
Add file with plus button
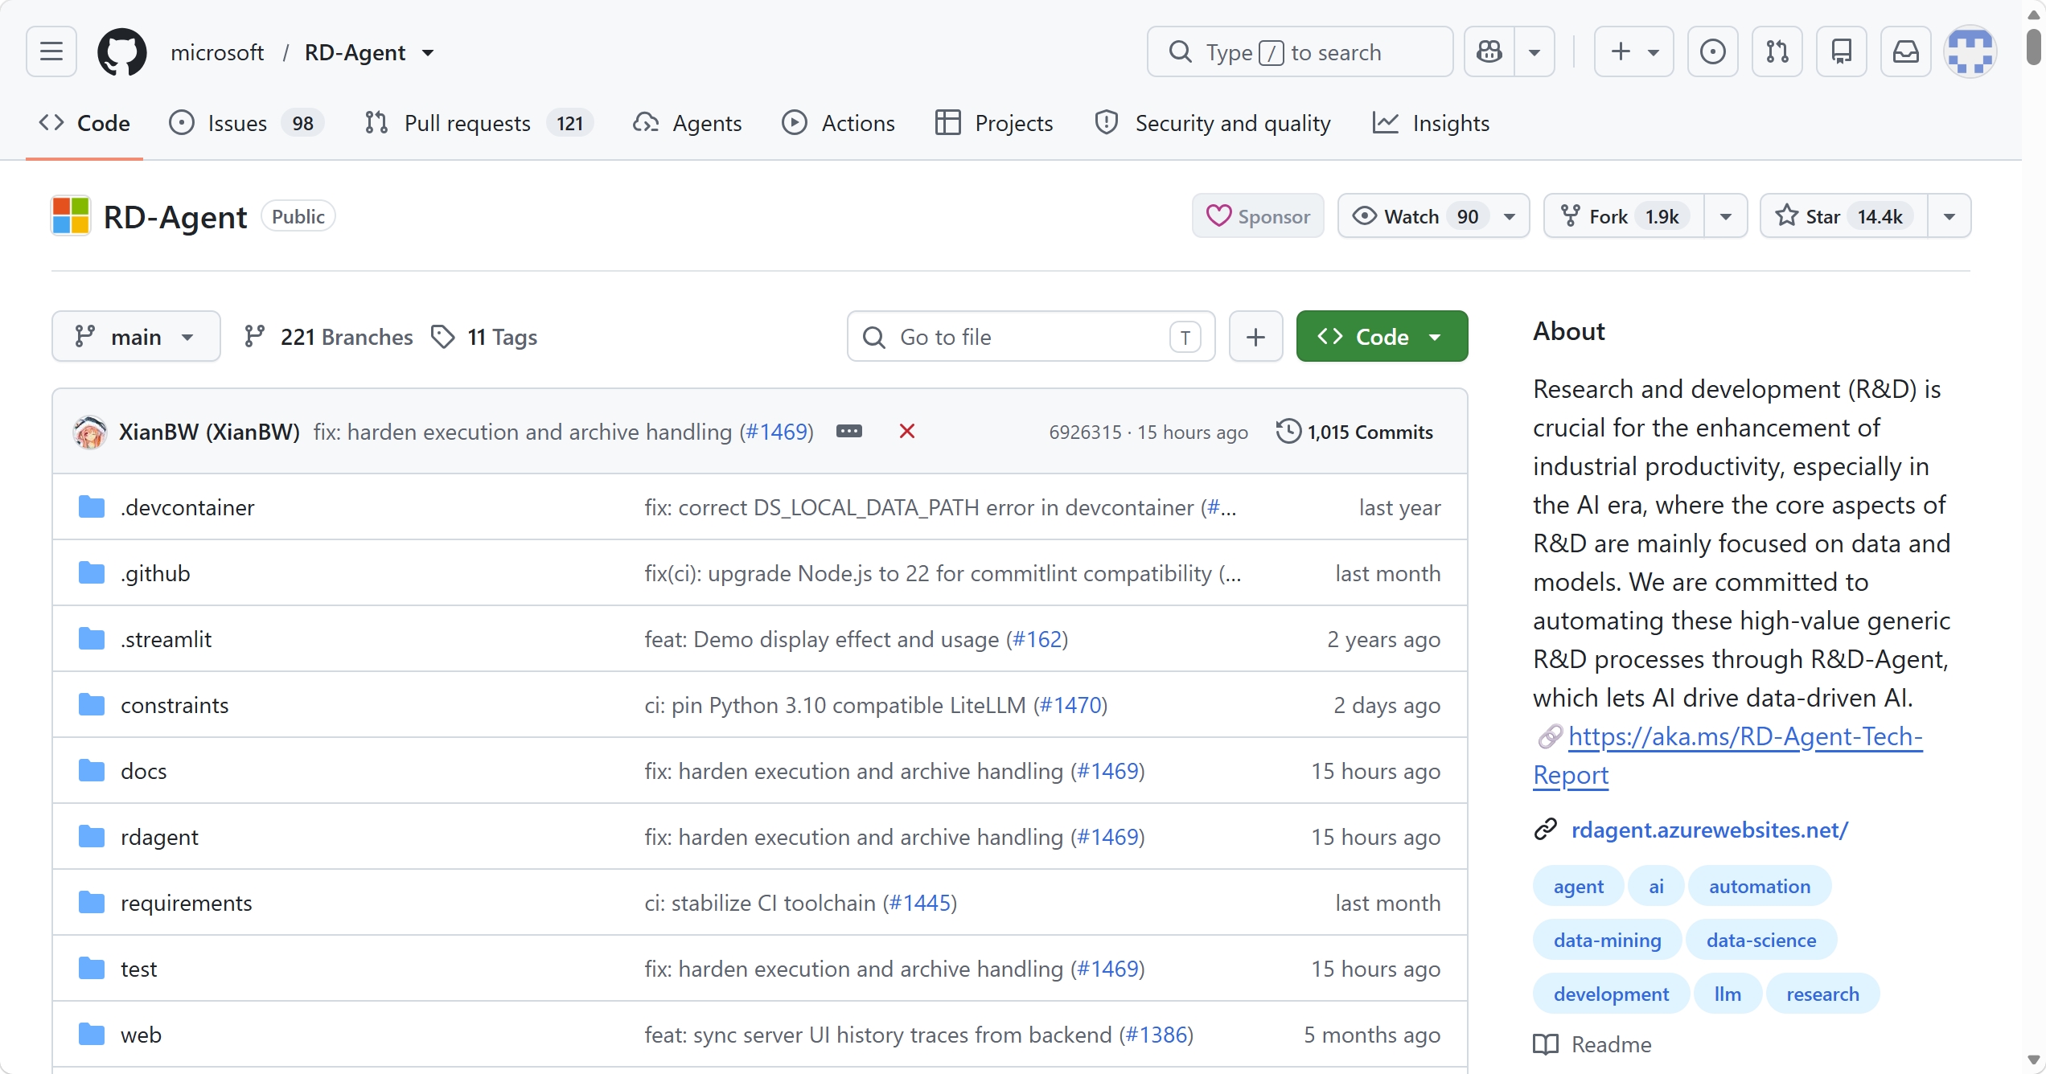pos(1255,337)
